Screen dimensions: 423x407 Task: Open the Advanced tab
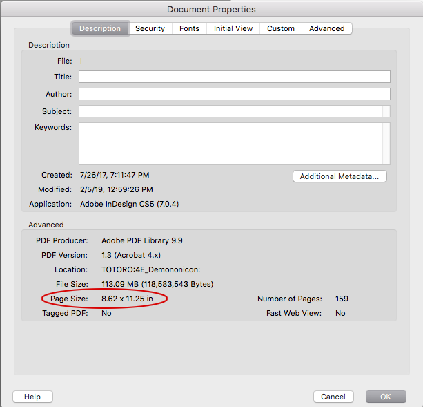[326, 28]
